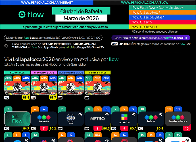Click the yellow 80.5 badge under telefe
196x142 pixels.
(x=160, y=128)
